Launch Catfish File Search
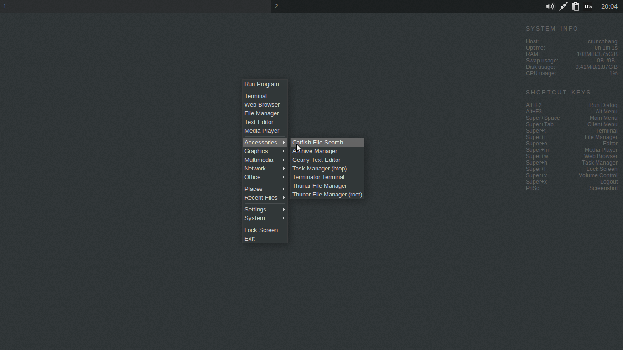This screenshot has height=350, width=623. click(x=317, y=142)
